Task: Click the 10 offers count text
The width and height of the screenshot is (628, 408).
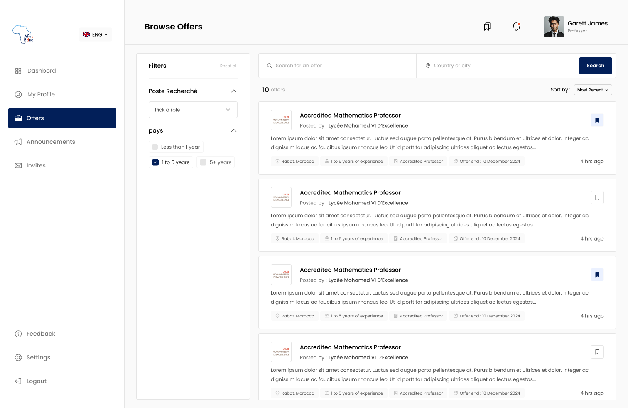Action: tap(274, 90)
